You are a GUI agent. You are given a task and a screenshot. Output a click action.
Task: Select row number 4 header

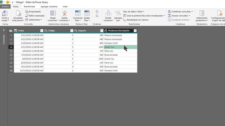11,47
